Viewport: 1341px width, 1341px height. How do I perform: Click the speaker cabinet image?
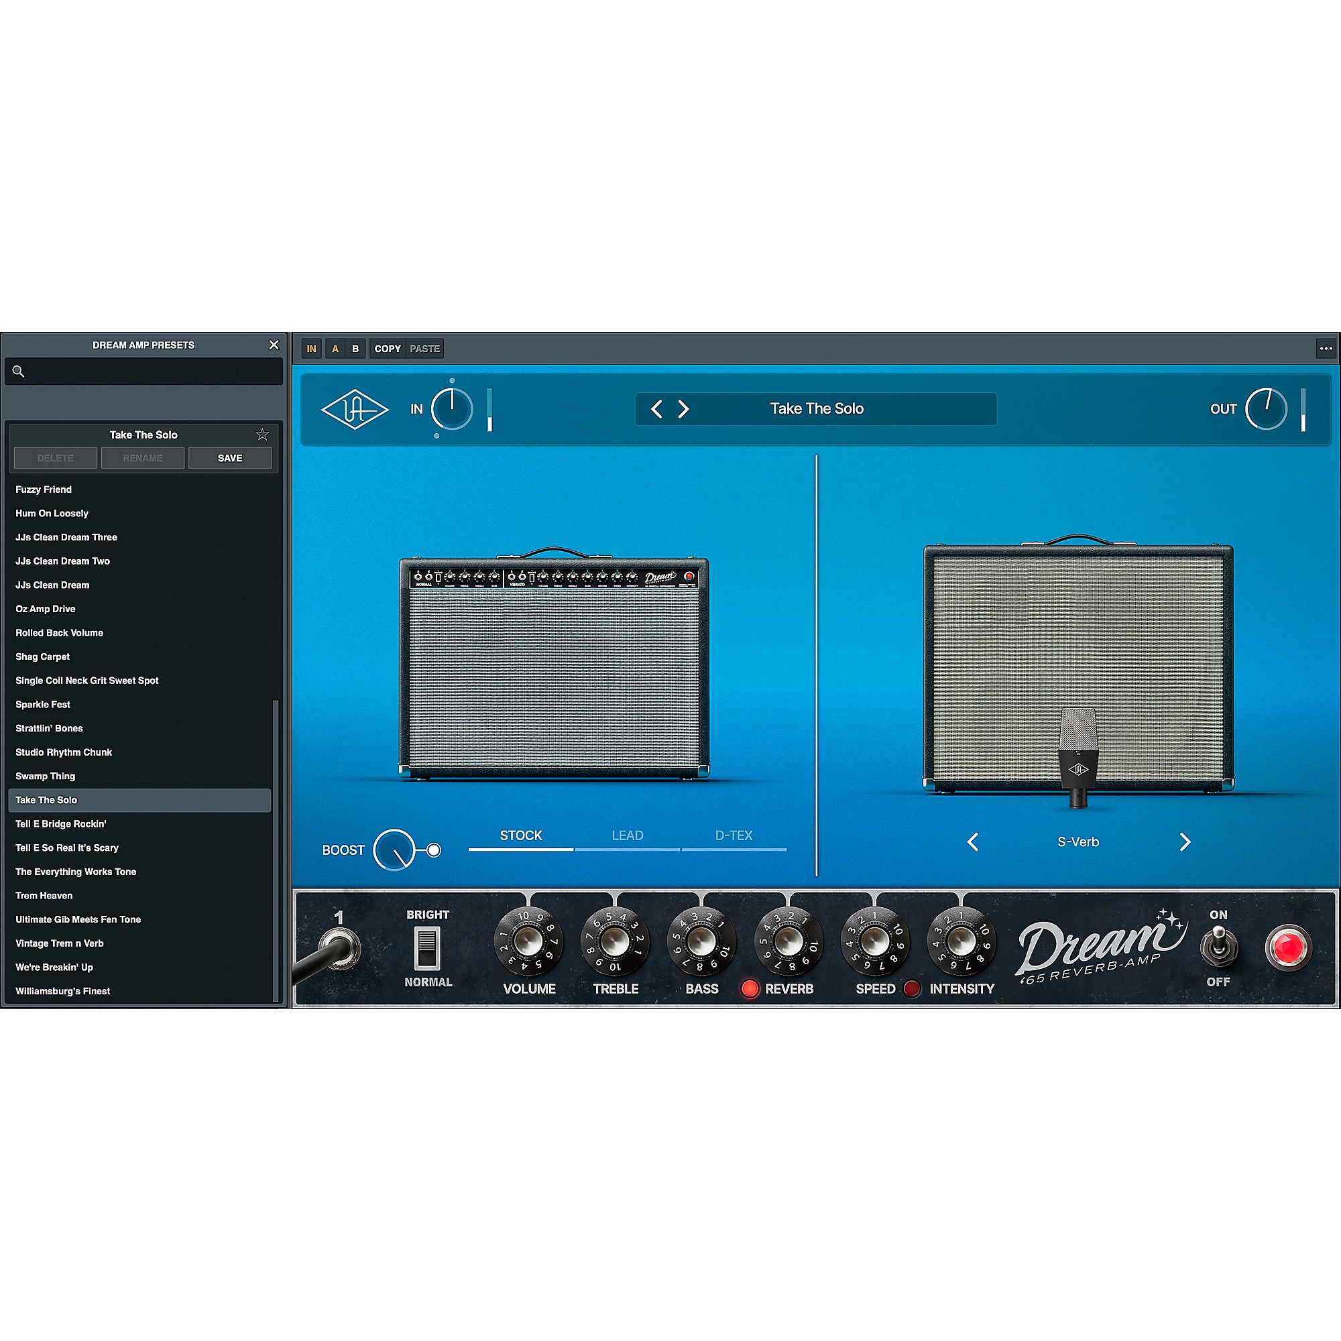pyautogui.click(x=1078, y=665)
